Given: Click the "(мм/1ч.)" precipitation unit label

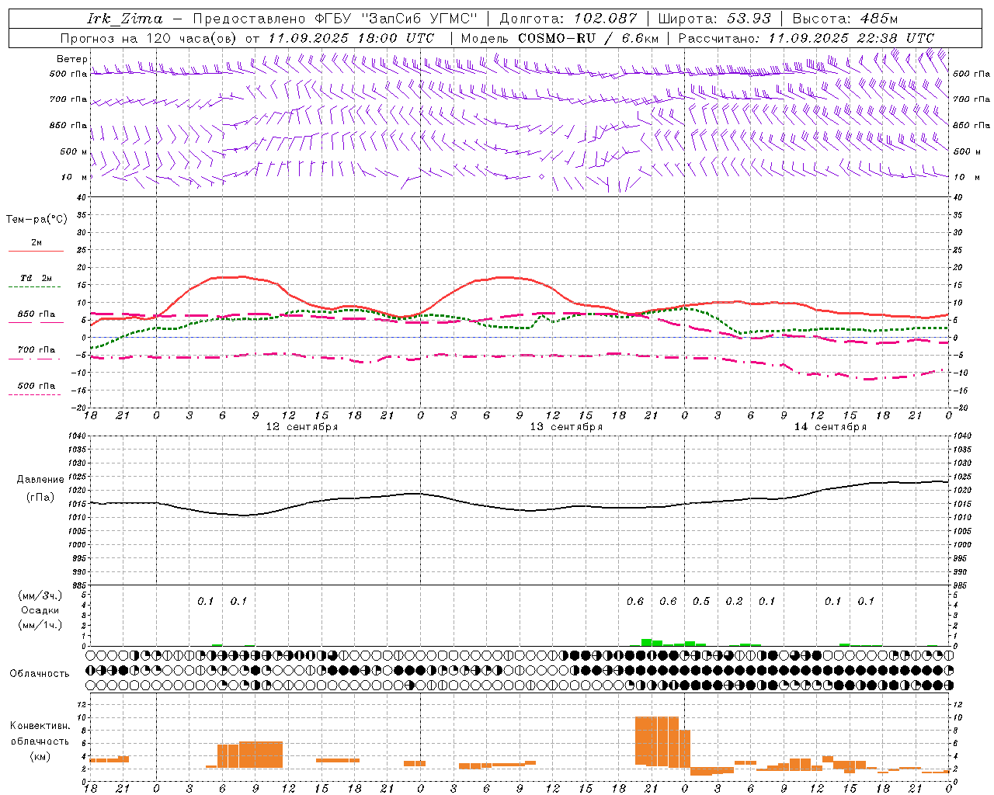Looking at the screenshot, I should [40, 625].
